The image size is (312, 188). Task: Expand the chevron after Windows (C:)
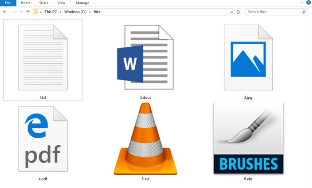pyautogui.click(x=90, y=12)
